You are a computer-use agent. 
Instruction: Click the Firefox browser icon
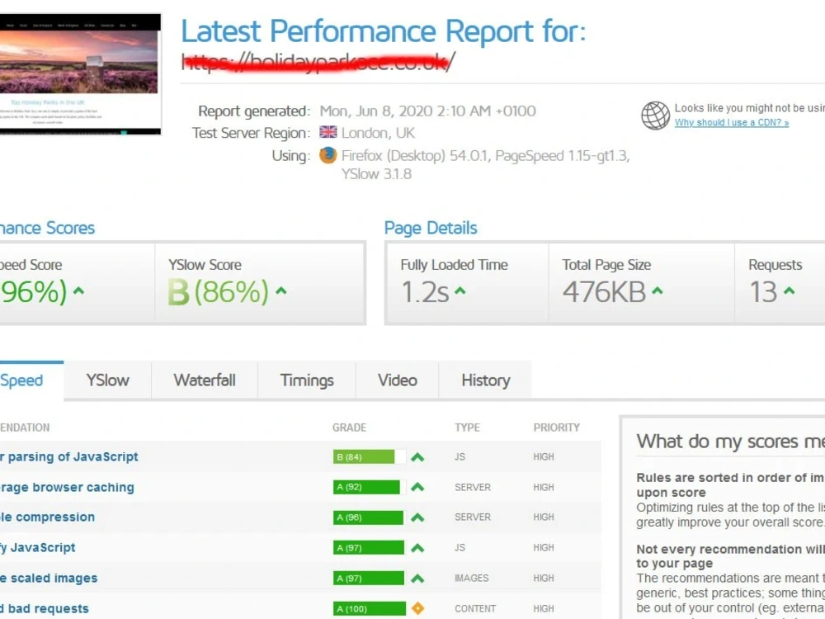coord(328,155)
